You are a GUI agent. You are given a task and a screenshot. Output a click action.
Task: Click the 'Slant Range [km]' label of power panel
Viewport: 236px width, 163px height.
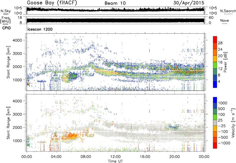pyautogui.click(x=8, y=62)
